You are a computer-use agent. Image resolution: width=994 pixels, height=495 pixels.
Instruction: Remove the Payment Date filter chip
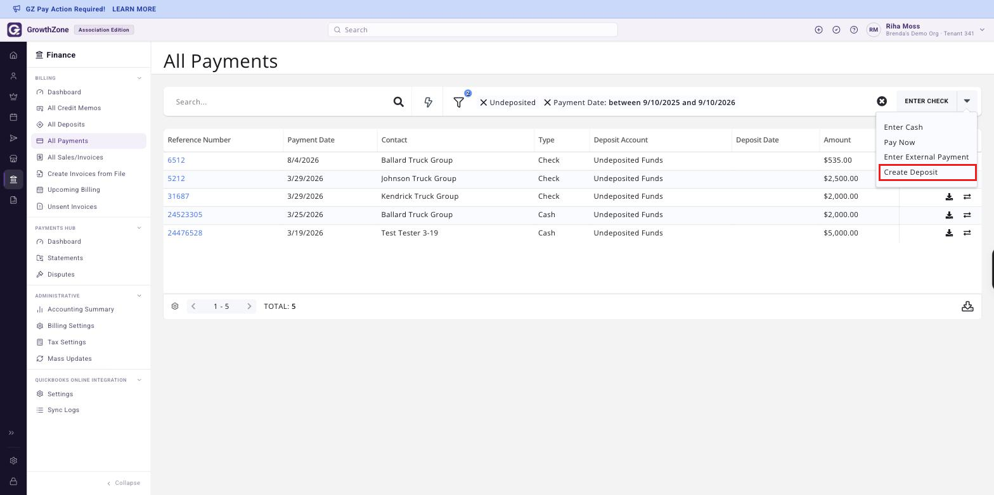tap(547, 102)
